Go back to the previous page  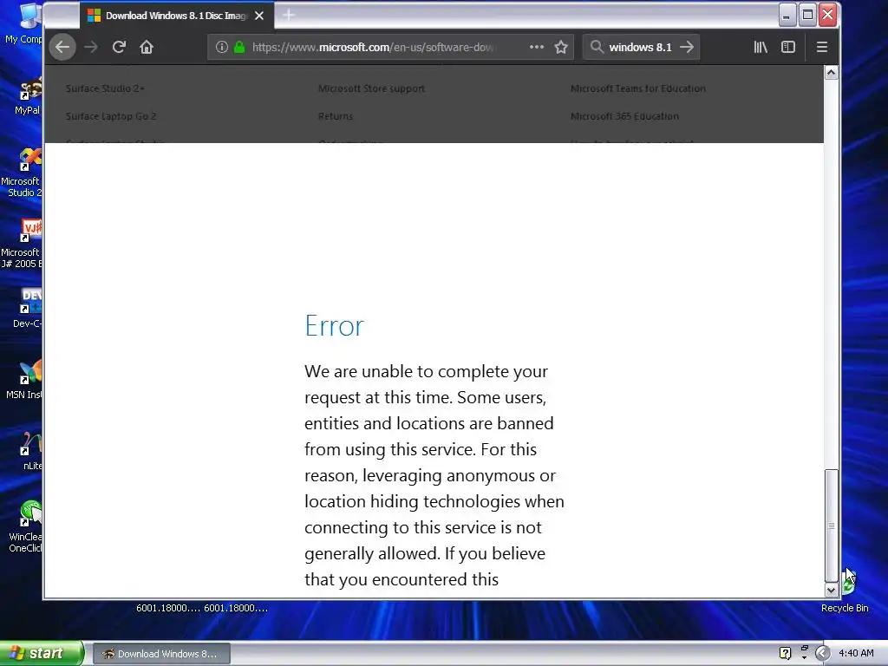[x=62, y=47]
